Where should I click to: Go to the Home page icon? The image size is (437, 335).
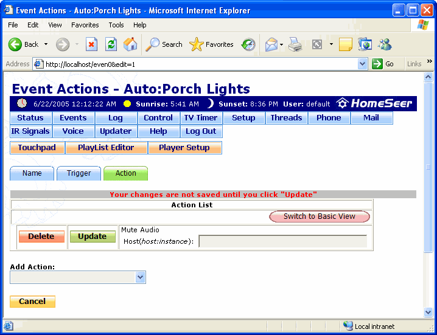pyautogui.click(x=130, y=44)
